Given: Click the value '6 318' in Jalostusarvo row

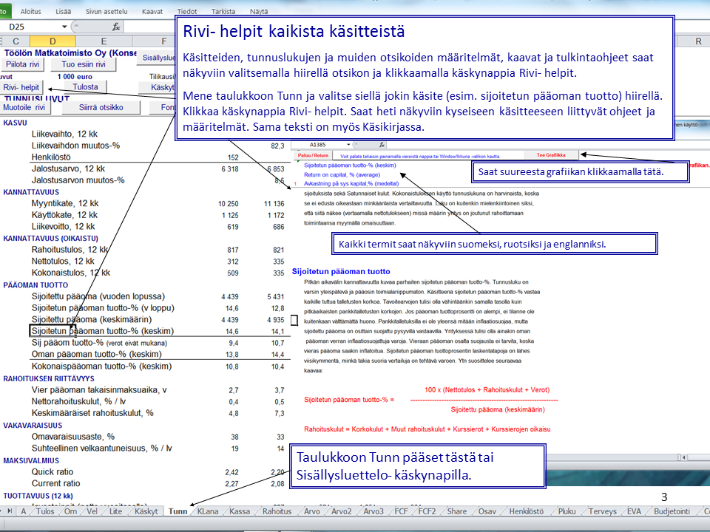Looking at the screenshot, I should coord(229,169).
